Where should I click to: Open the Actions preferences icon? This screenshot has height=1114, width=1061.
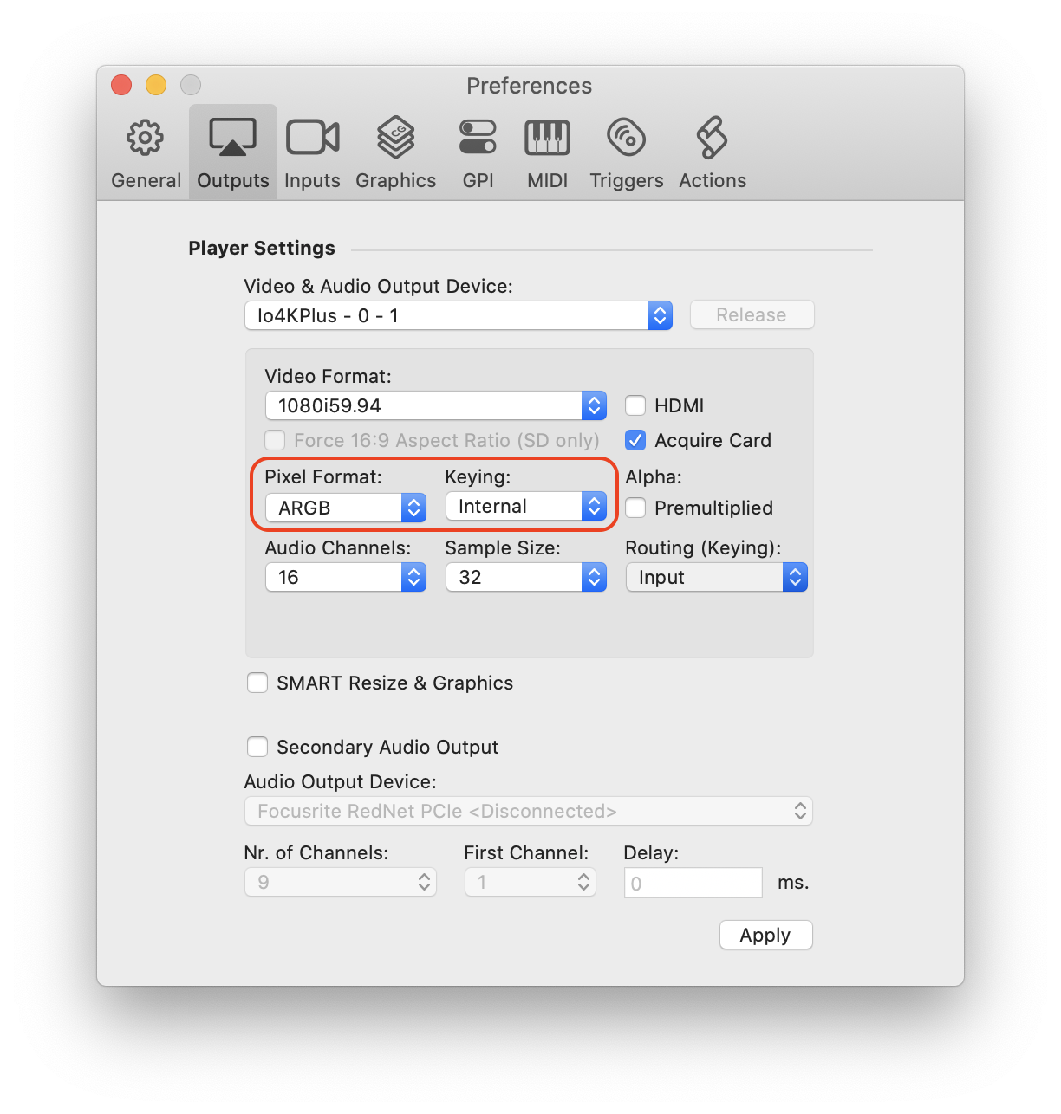712,139
